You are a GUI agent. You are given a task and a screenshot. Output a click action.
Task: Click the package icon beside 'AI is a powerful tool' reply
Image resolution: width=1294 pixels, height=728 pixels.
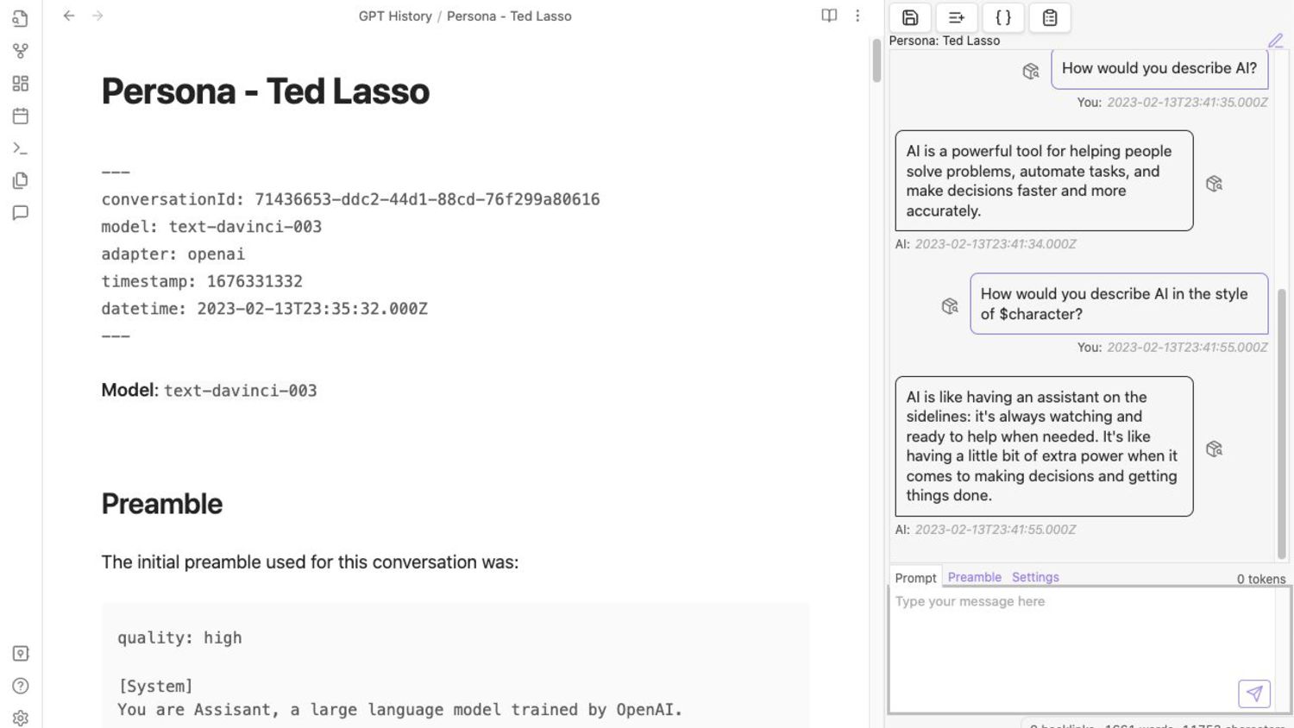1214,184
